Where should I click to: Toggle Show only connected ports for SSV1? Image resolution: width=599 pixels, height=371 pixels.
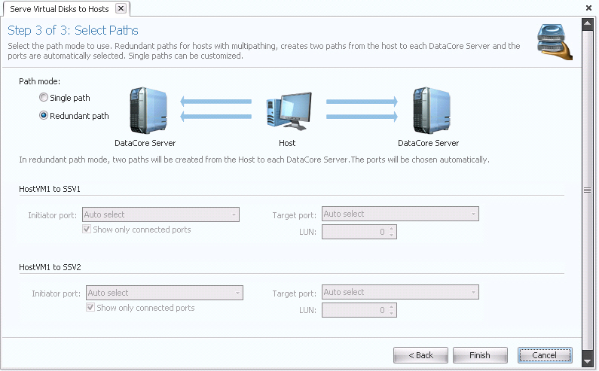(x=87, y=230)
